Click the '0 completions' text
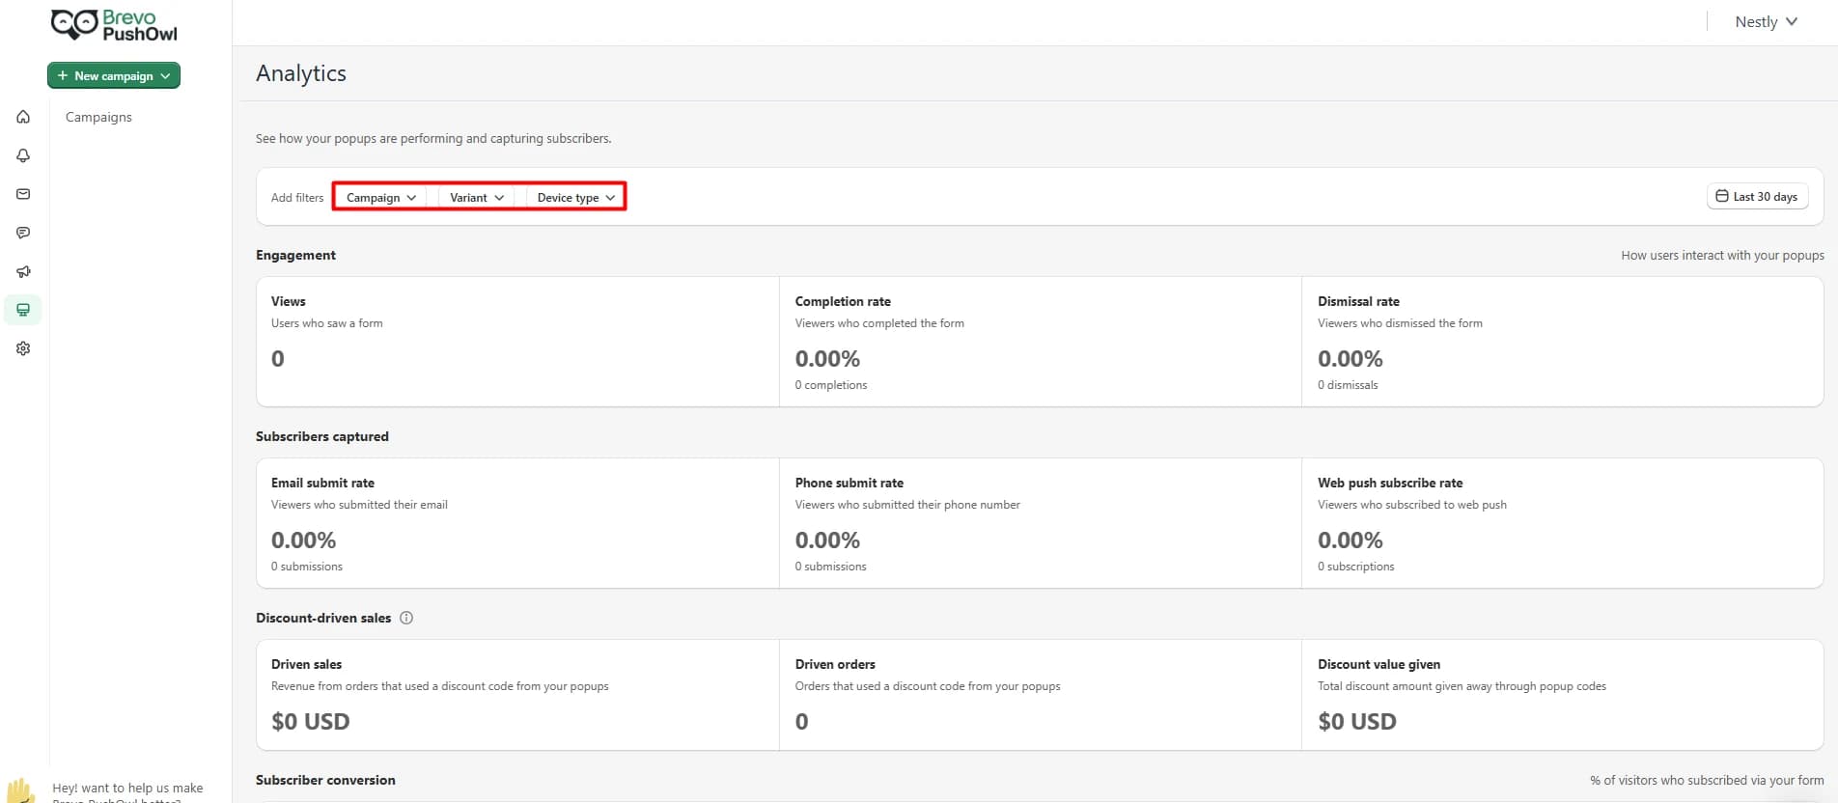The image size is (1838, 803). (x=831, y=385)
